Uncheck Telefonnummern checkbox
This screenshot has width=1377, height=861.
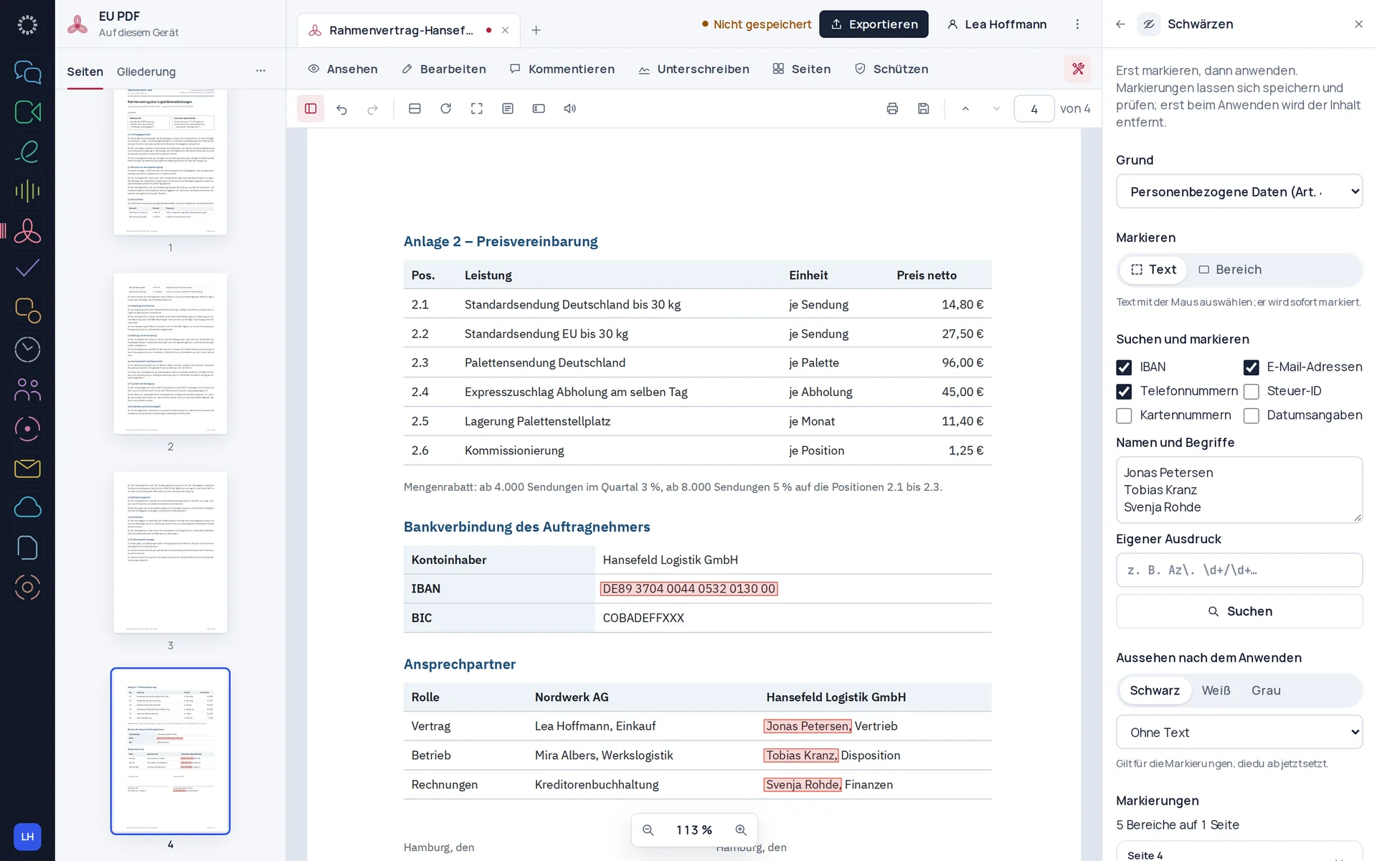coord(1124,392)
